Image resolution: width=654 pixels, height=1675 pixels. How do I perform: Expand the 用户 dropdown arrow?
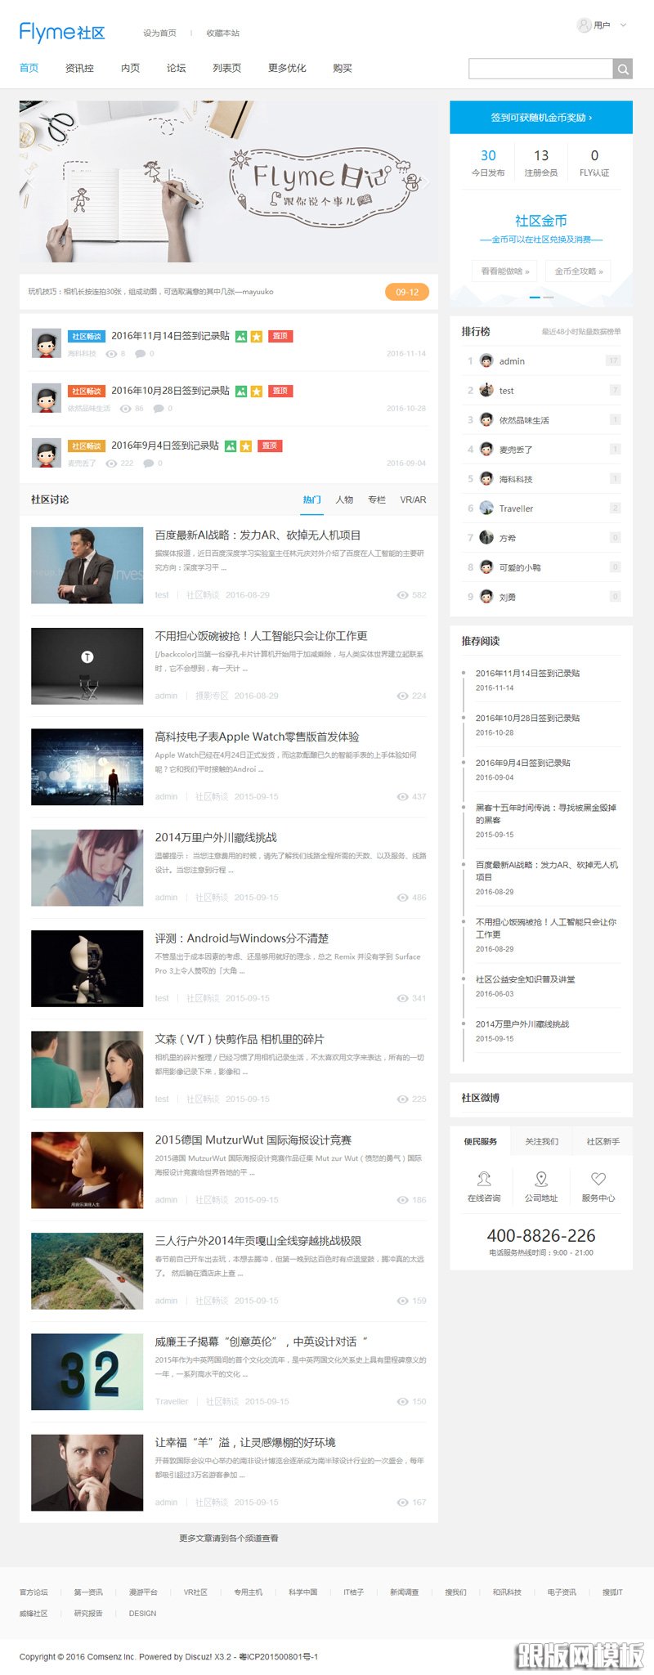pos(624,25)
